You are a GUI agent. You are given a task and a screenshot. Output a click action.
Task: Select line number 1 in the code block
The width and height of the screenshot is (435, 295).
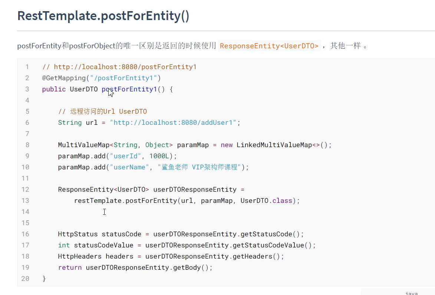tap(27, 67)
